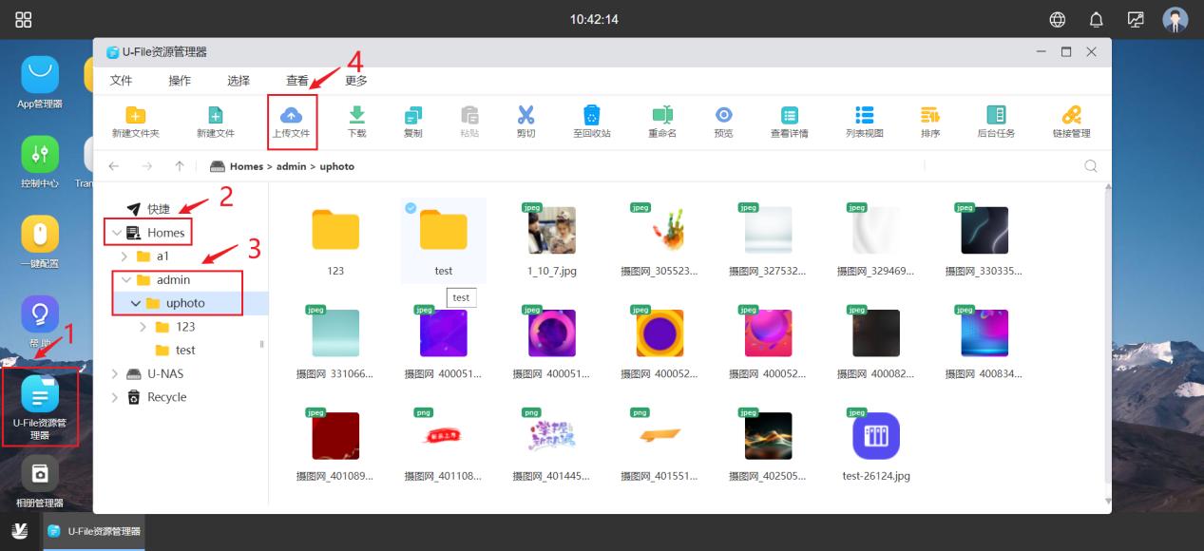Collapse the Homes tree node

117,232
